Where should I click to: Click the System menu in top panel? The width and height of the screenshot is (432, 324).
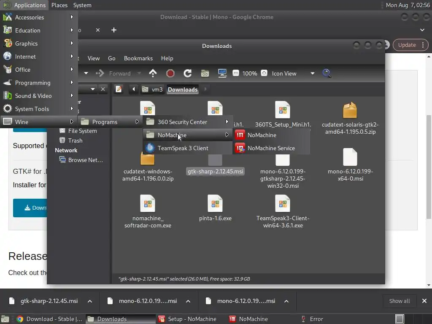pyautogui.click(x=82, y=5)
